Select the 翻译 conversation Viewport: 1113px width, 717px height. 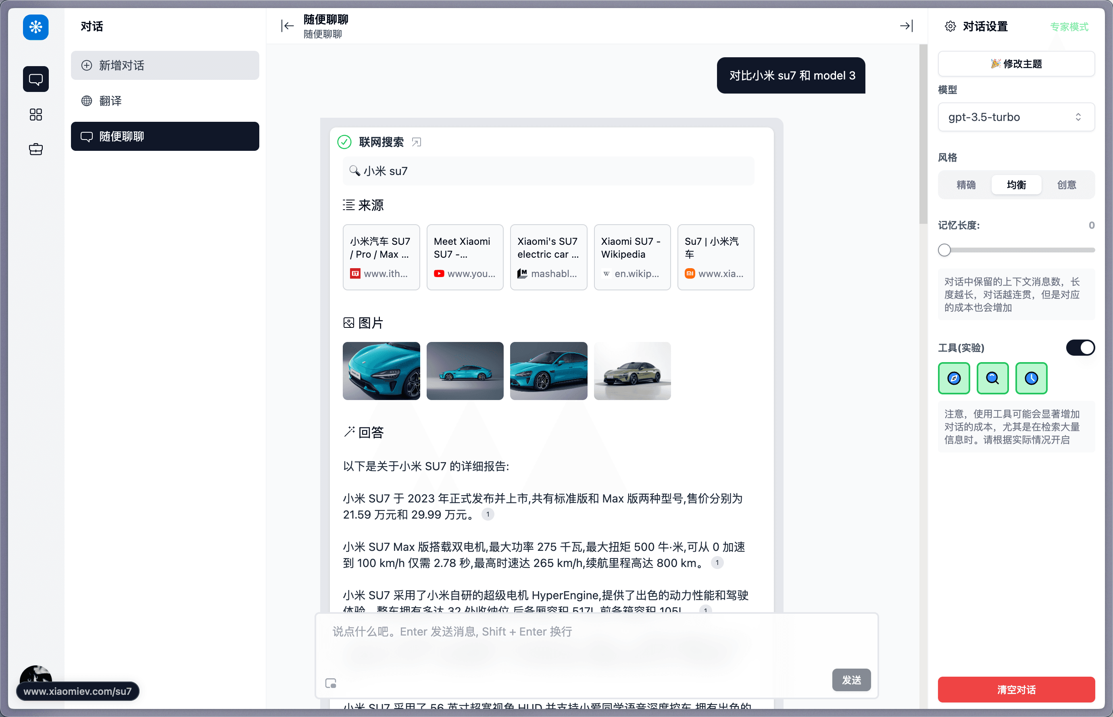[x=165, y=100]
